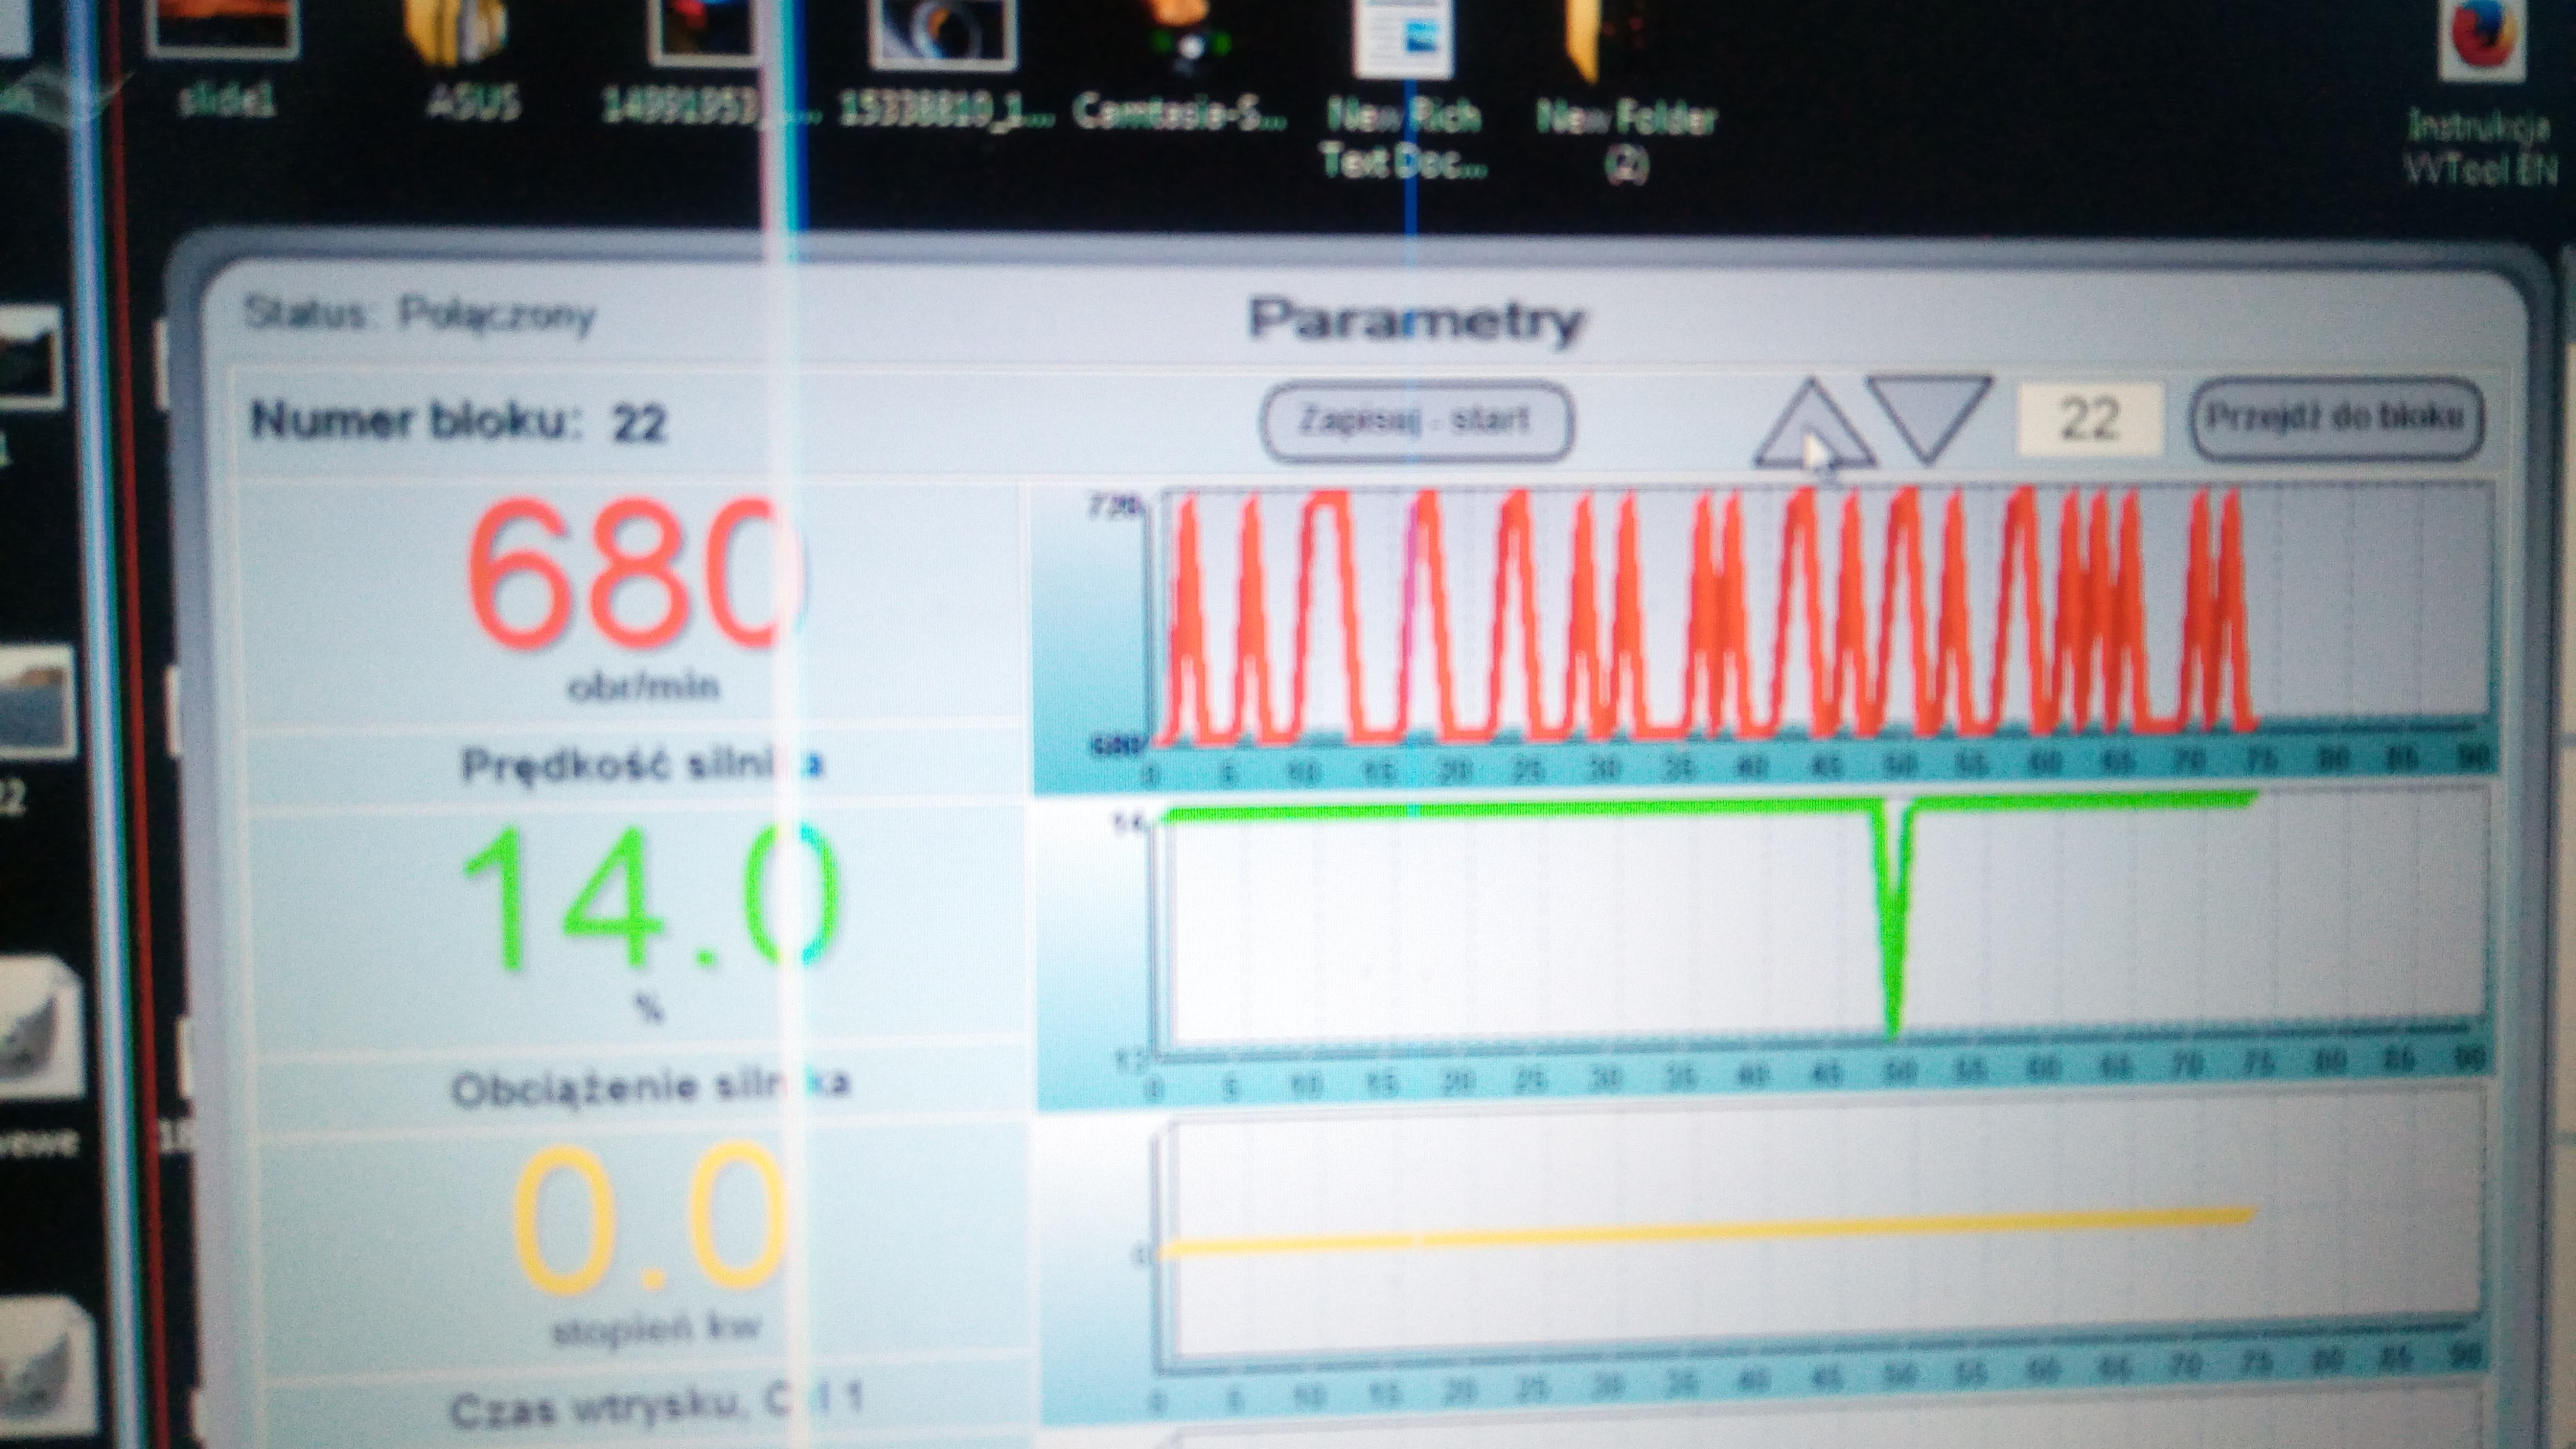The image size is (2576, 1449).
Task: Open the slide1 desktop icon
Action: [x=222, y=40]
